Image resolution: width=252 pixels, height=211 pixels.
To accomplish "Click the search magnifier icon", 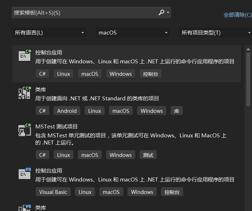I will (x=161, y=12).
